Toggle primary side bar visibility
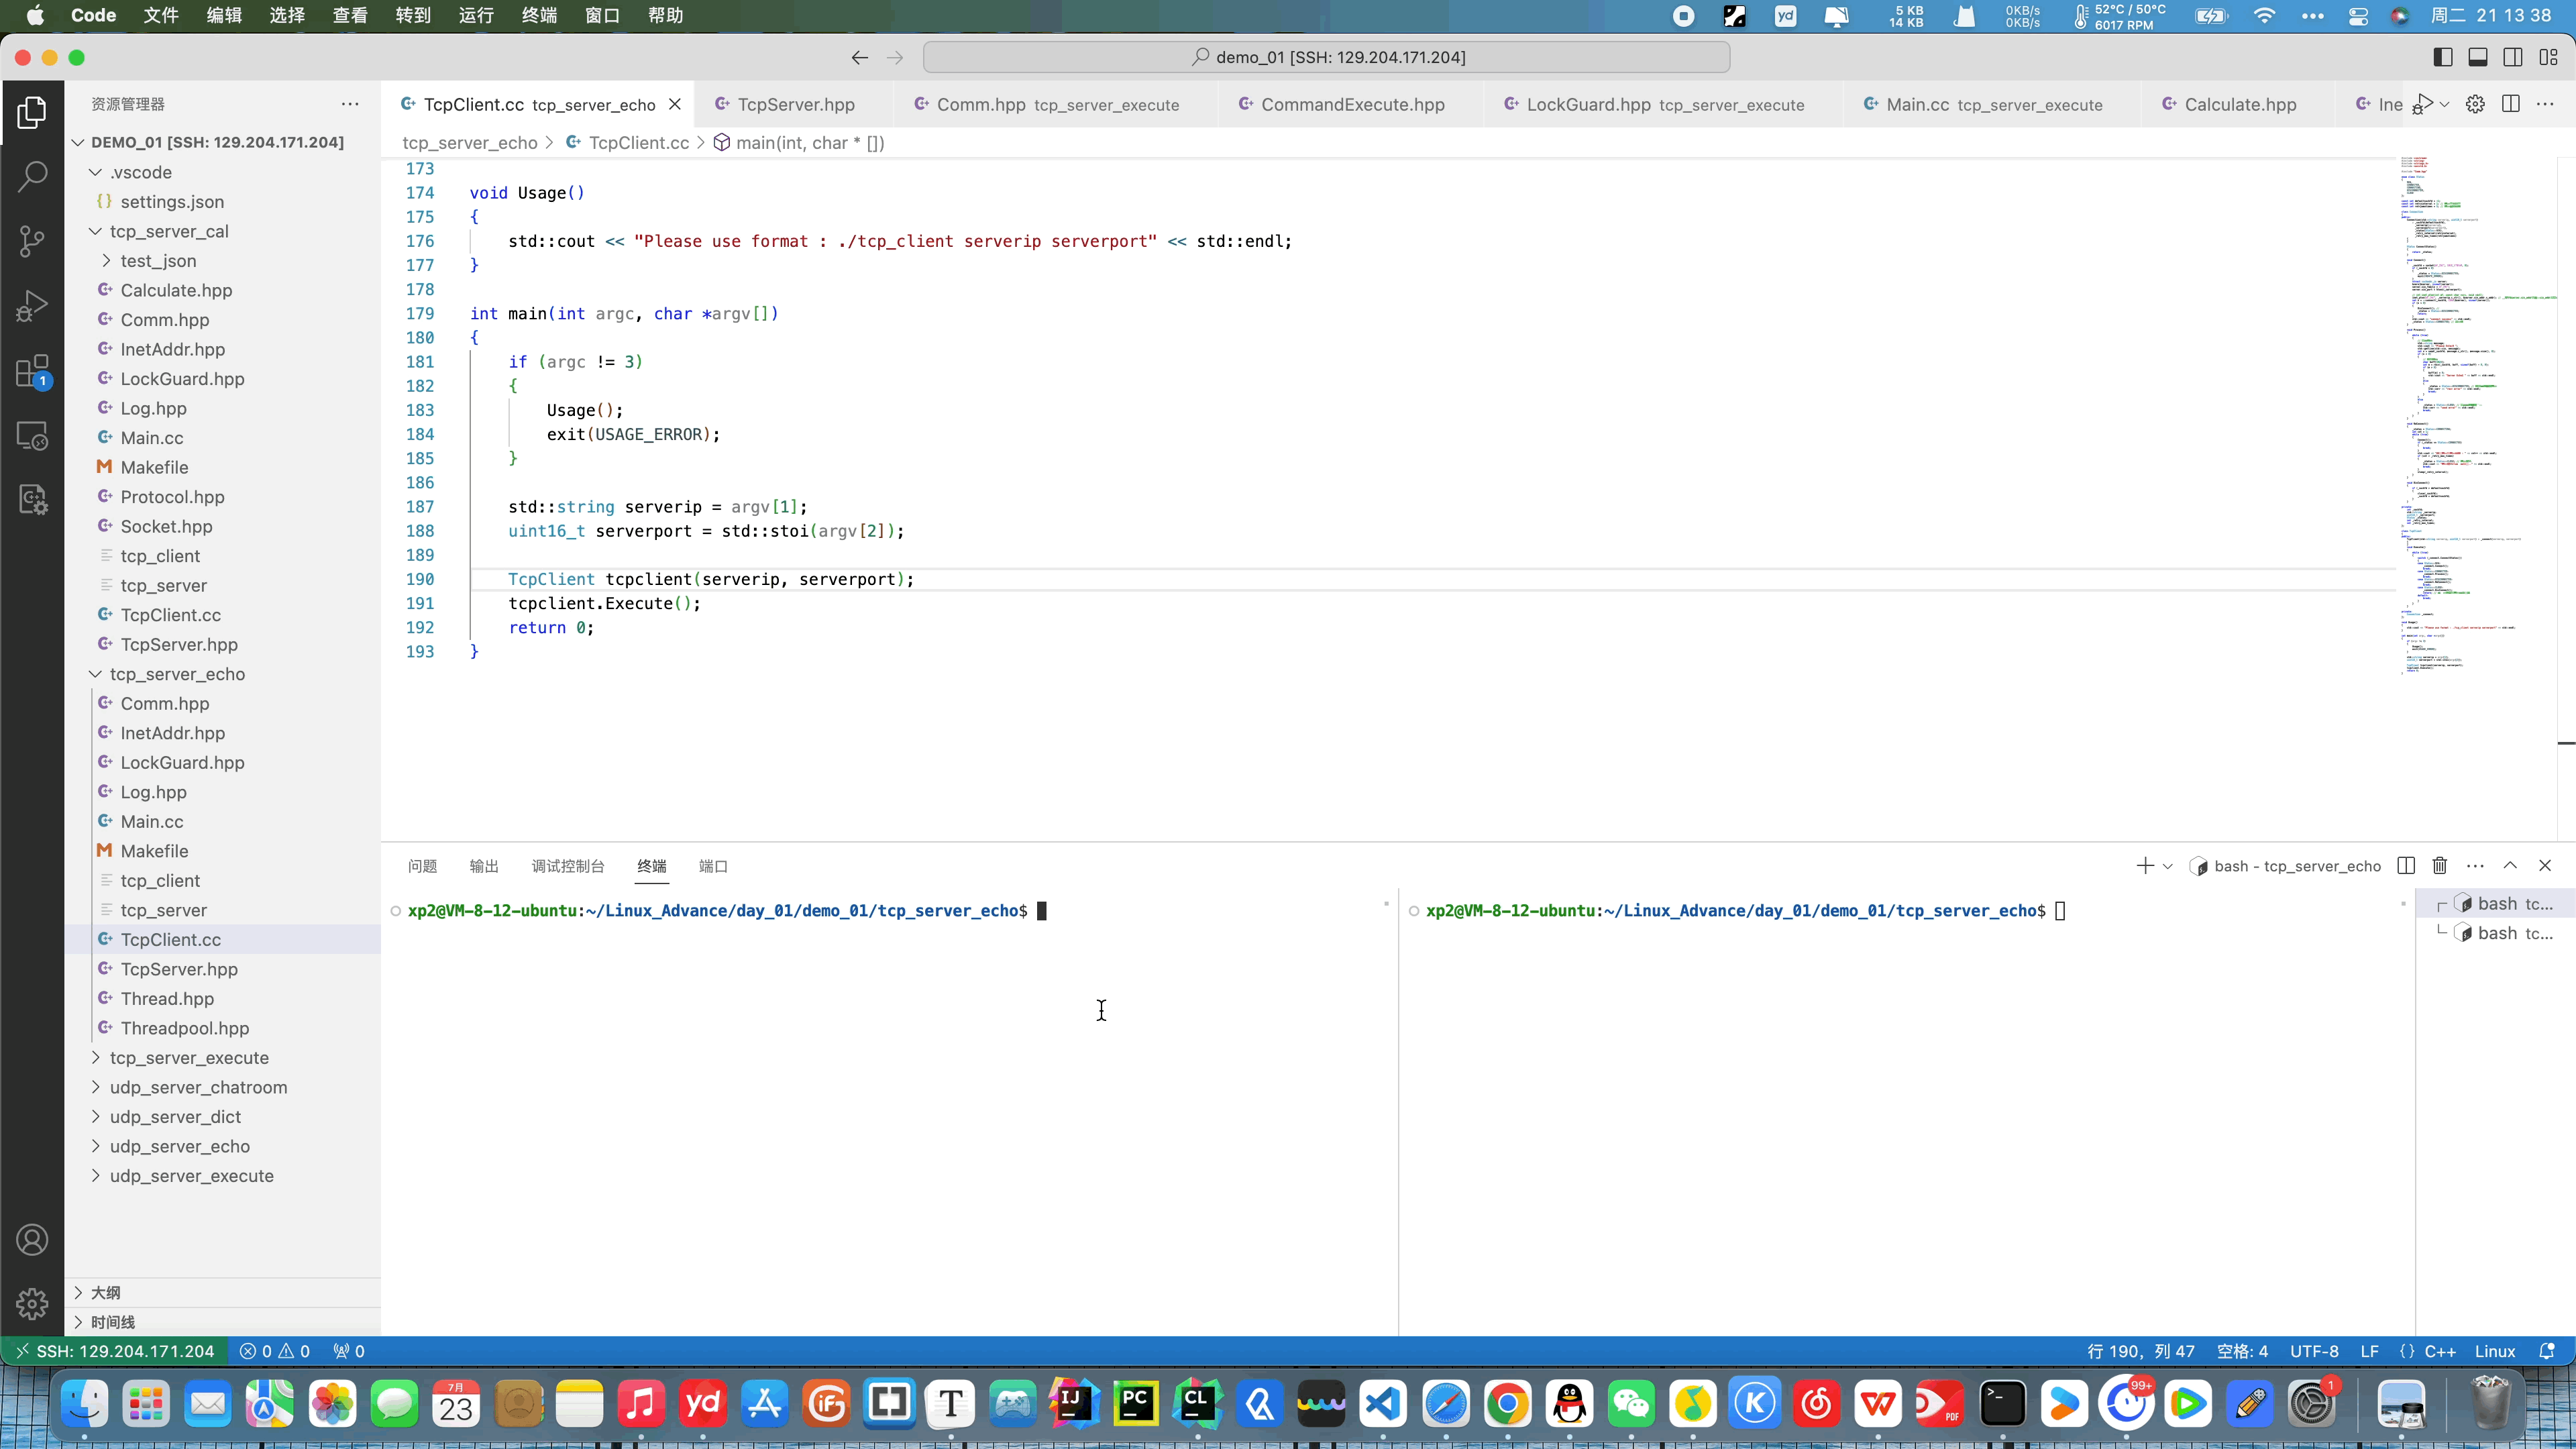The width and height of the screenshot is (2576, 1449). coord(2443,57)
